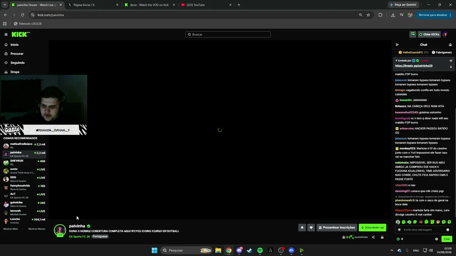Open the browser apps grid icon
Viewport: 456px width, 256px height.
click(5, 24)
